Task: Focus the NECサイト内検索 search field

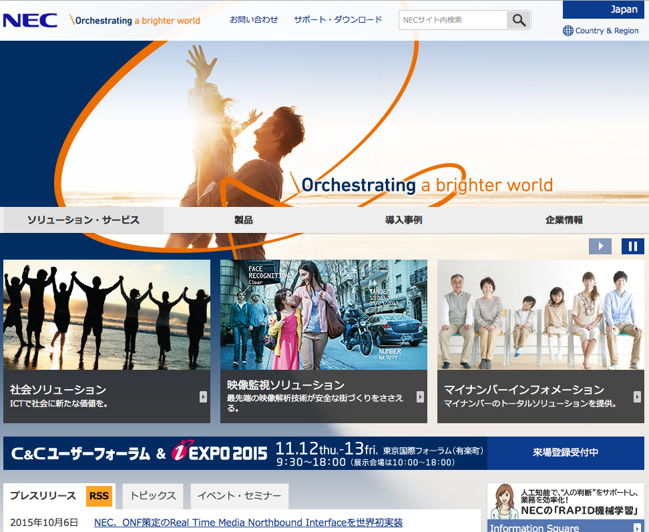Action: coord(453,20)
